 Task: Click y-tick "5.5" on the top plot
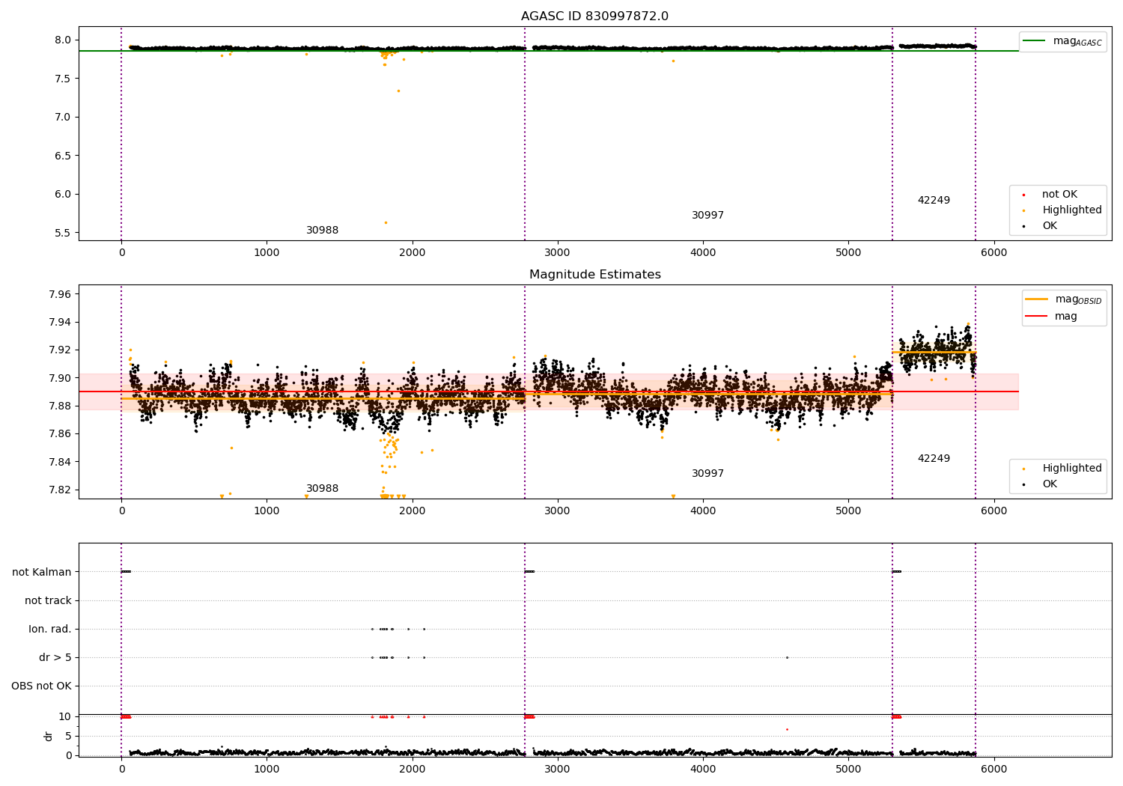click(62, 233)
